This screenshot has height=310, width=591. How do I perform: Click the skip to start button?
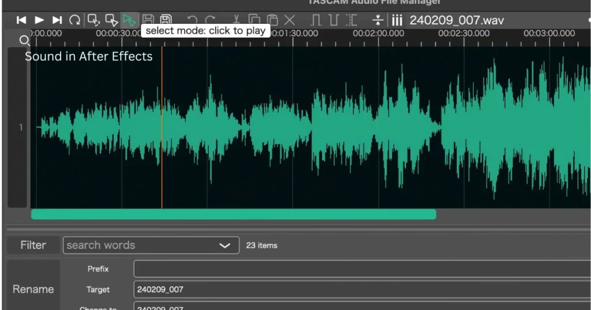21,20
